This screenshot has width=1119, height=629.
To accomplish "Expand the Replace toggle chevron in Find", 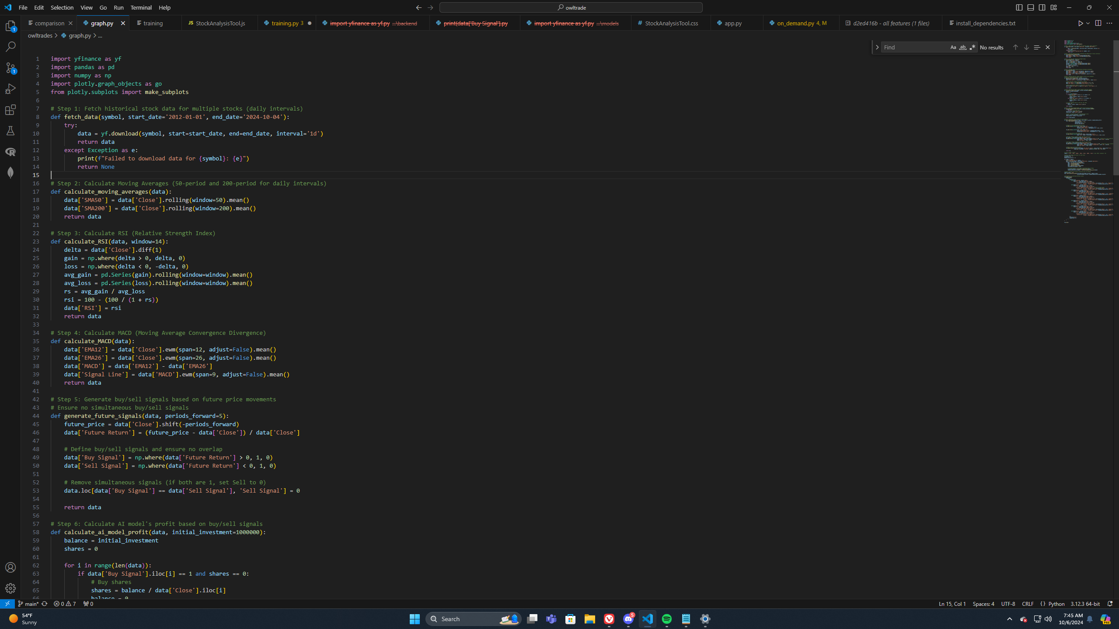I will [x=877, y=47].
